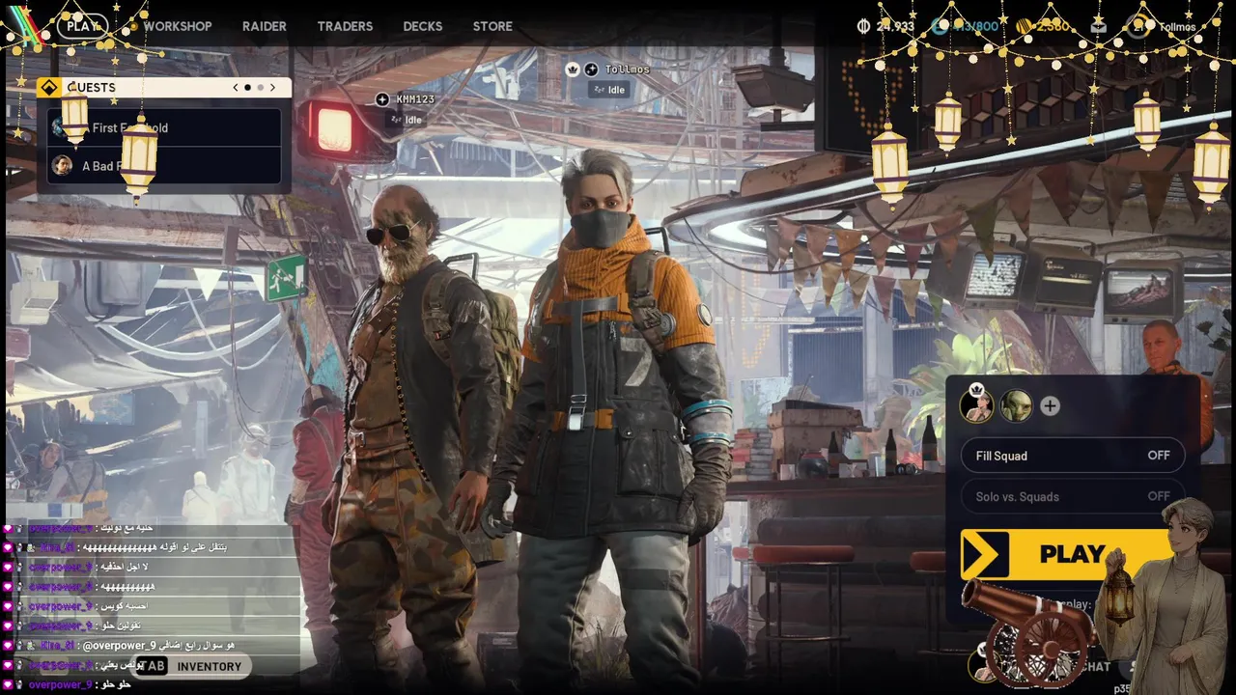Switch to the Decks tab

423,26
